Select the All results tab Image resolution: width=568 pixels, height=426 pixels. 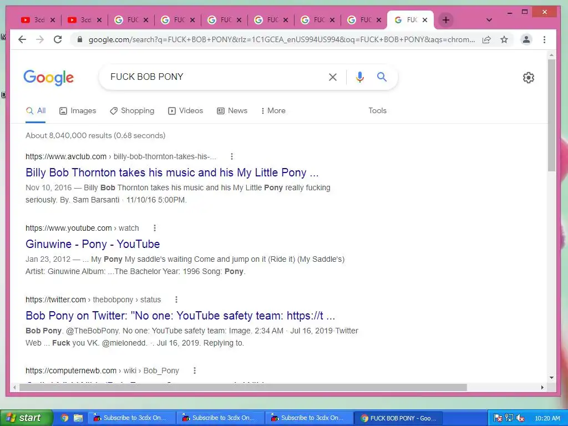[x=36, y=110]
